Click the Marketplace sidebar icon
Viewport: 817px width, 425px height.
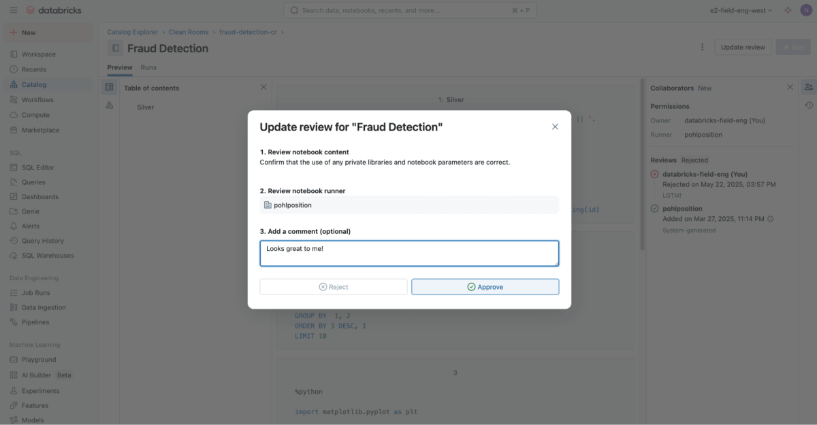(14, 130)
